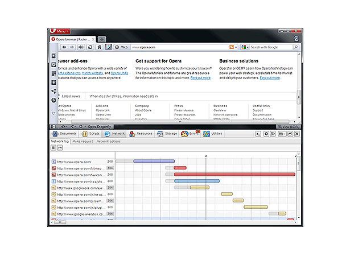350x256 pixels.
Task: Open Dragonfly settings gear icon
Action: click(x=266, y=134)
